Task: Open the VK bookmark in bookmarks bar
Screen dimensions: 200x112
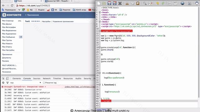Action: pos(54,10)
